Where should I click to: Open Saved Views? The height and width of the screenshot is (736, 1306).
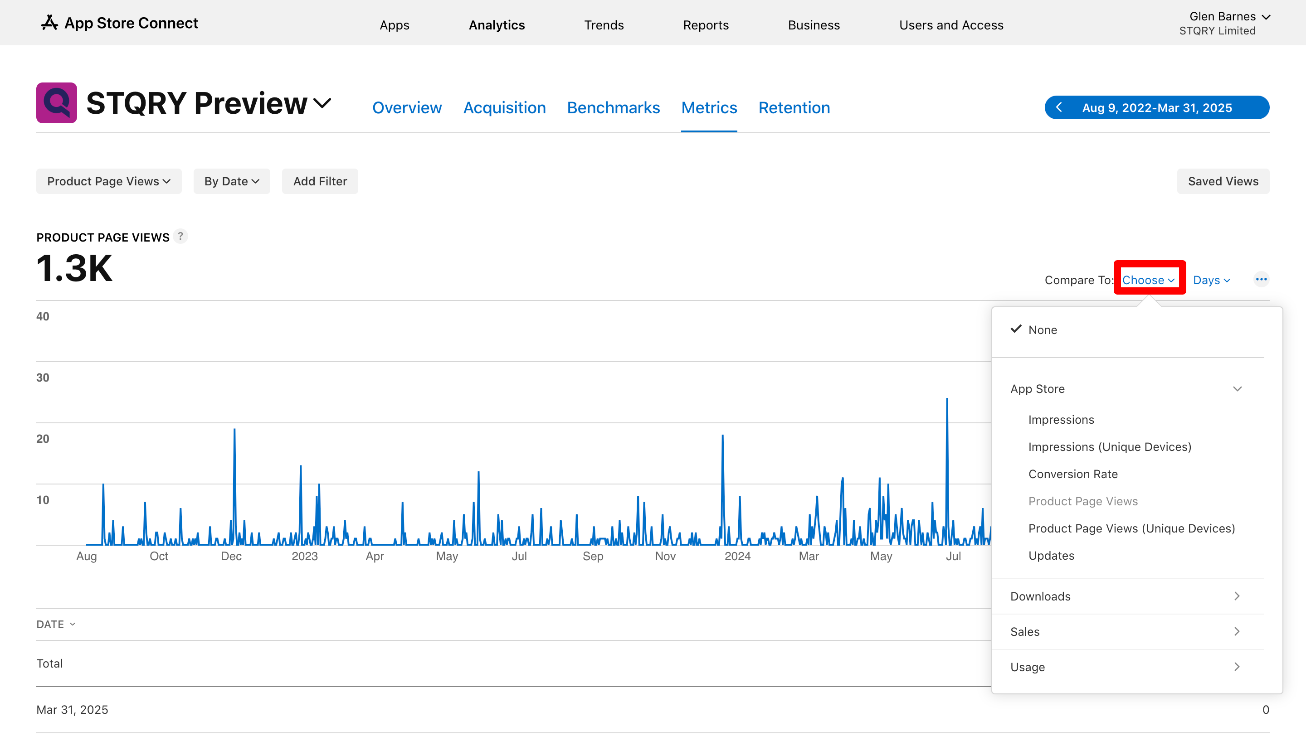[x=1223, y=181]
